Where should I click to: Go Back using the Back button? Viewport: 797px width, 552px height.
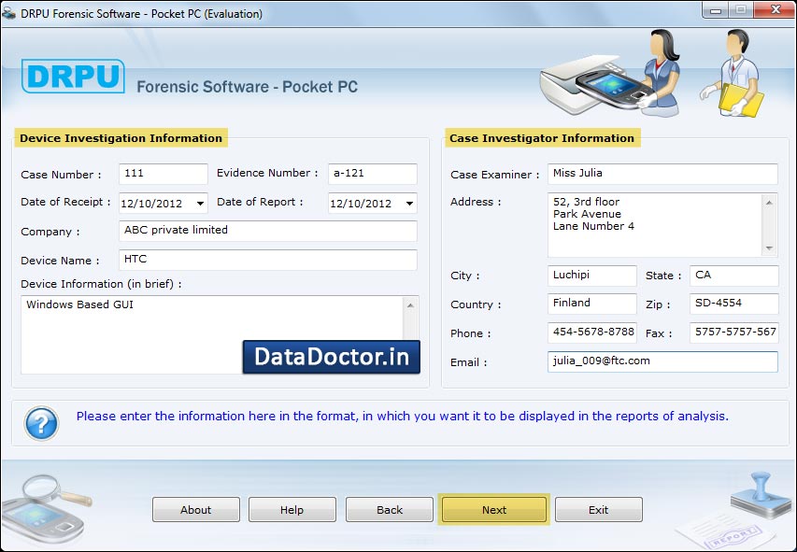[x=389, y=509]
